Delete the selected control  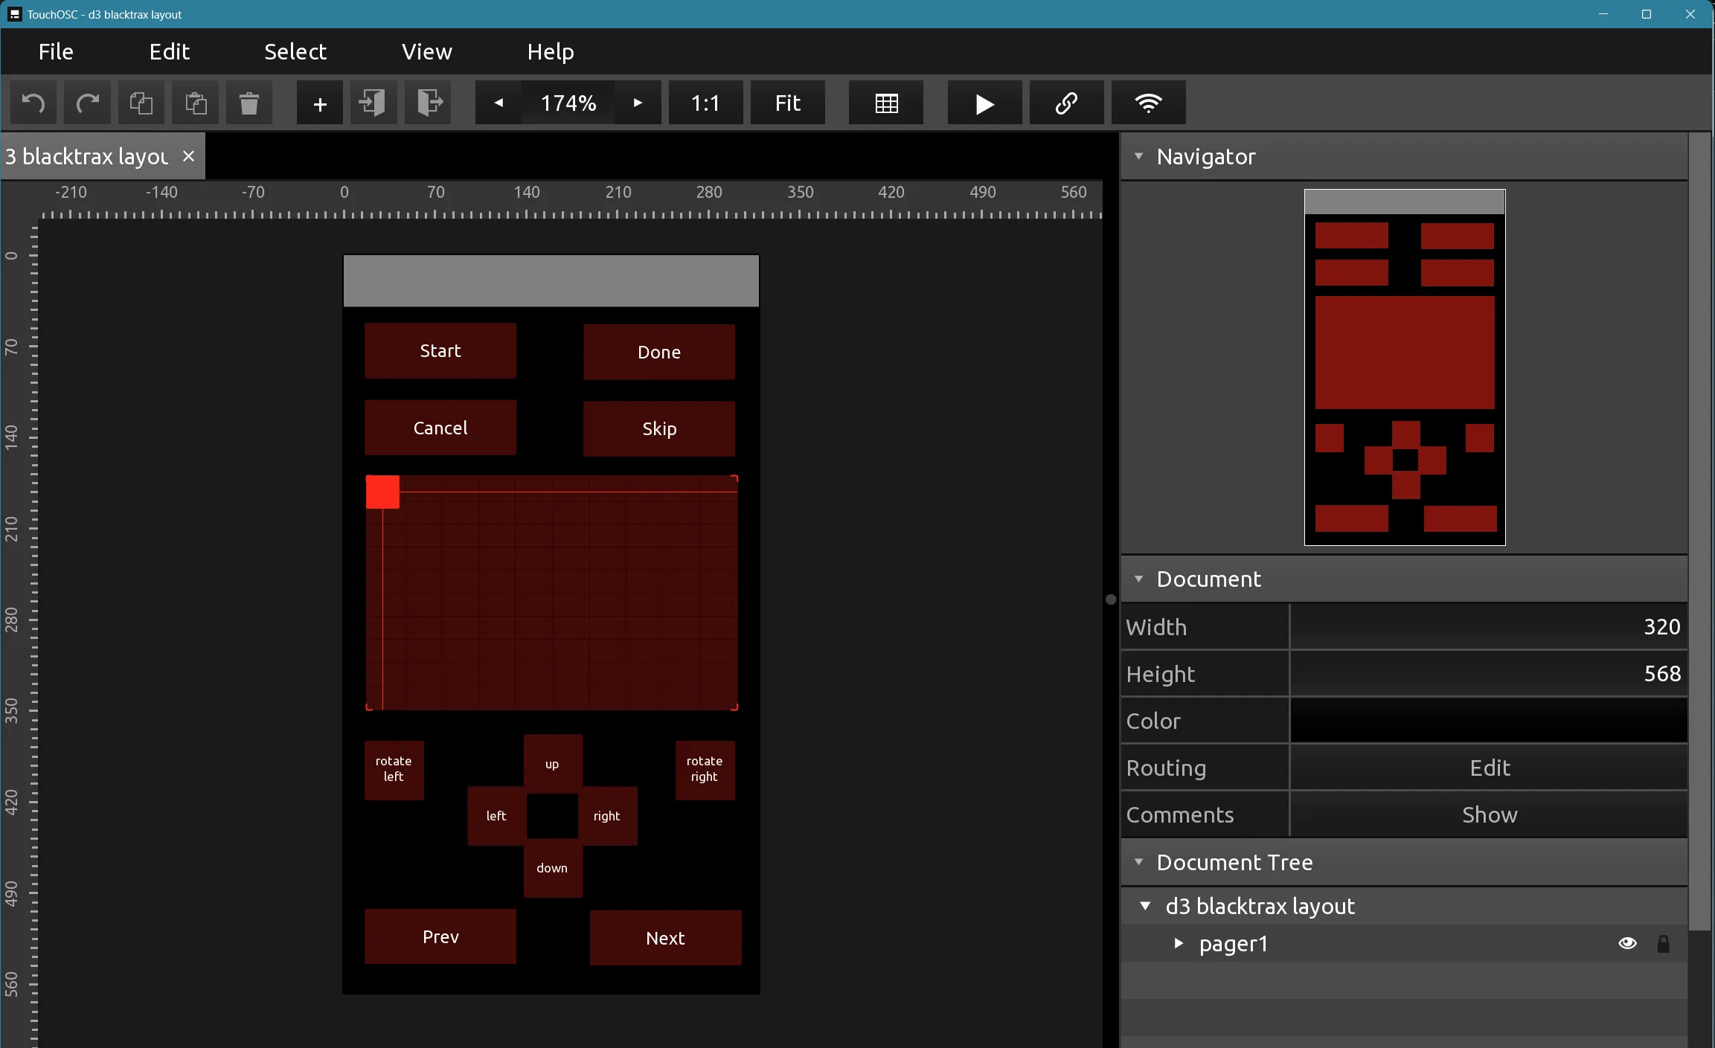[x=248, y=103]
